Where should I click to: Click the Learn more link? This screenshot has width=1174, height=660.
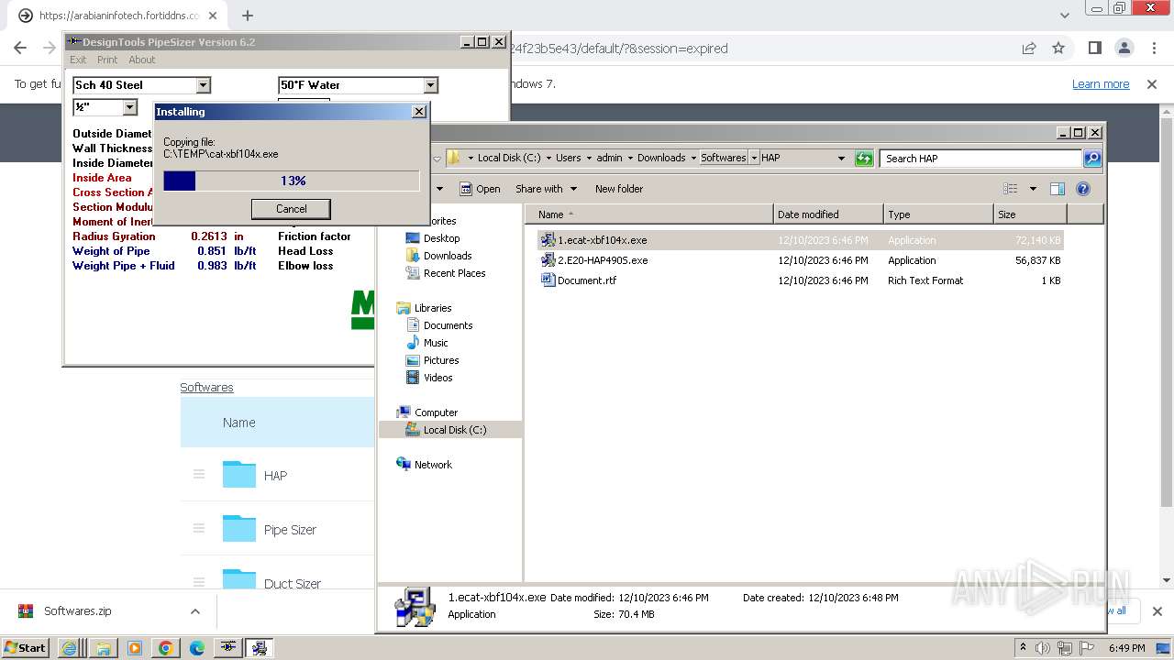click(1101, 84)
